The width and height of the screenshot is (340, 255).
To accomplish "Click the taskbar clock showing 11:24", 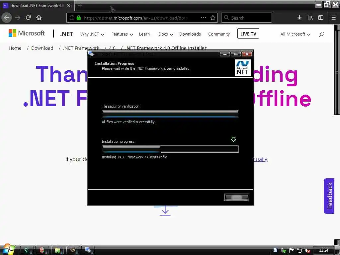I will [323, 250].
